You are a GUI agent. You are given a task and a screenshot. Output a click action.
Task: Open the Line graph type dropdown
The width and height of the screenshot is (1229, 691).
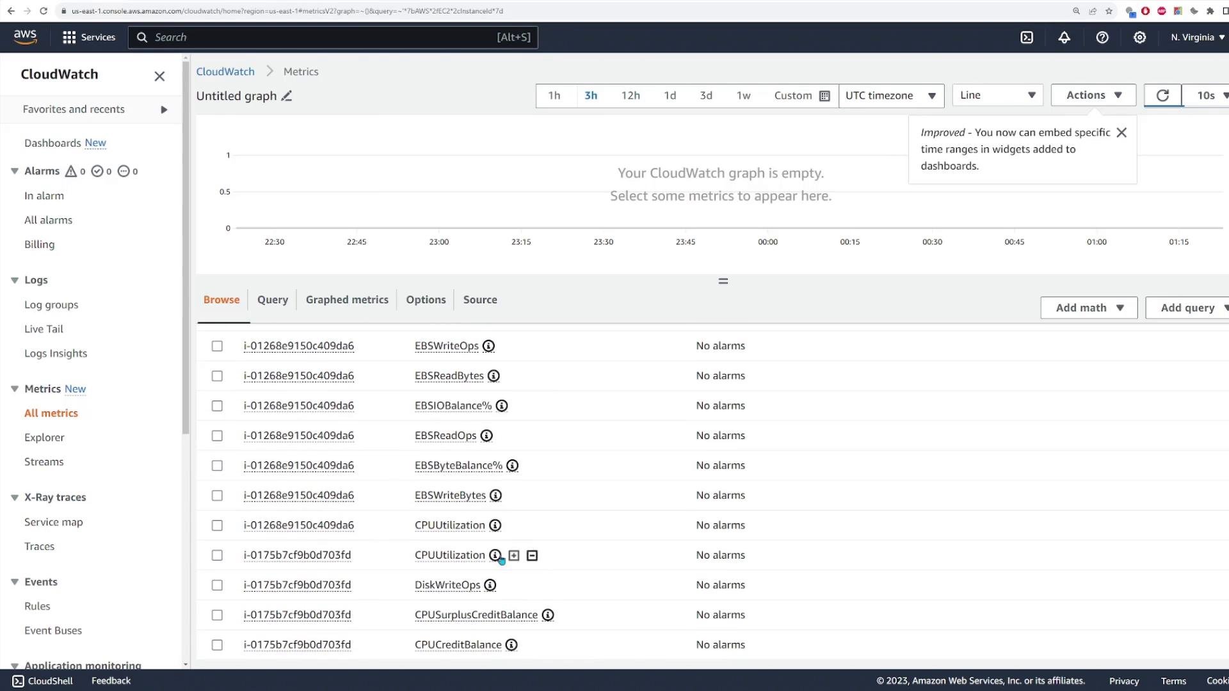[997, 95]
